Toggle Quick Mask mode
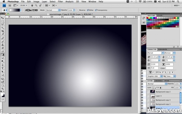This screenshot has height=114, width=182. coord(2,99)
